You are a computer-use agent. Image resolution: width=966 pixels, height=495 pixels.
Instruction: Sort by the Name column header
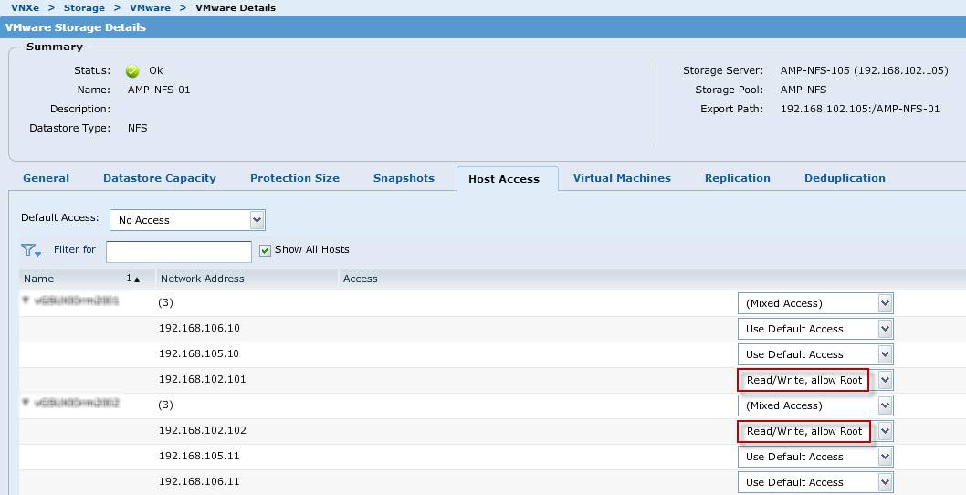[39, 279]
